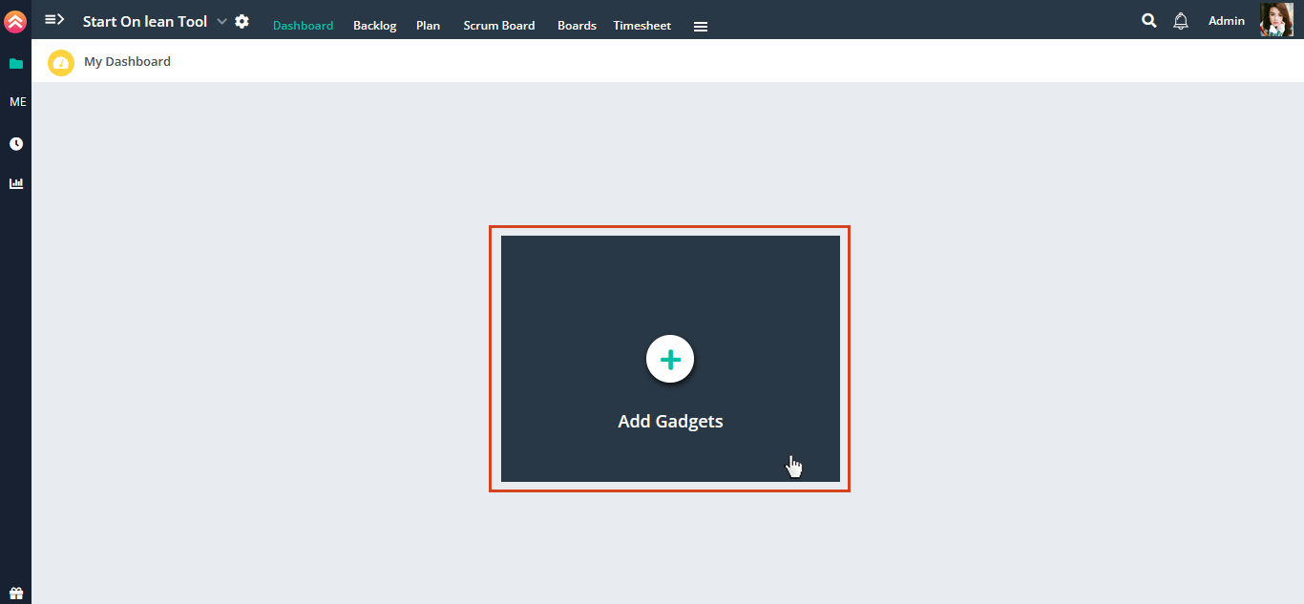
Task: Click the search magnifier icon
Action: tap(1149, 20)
